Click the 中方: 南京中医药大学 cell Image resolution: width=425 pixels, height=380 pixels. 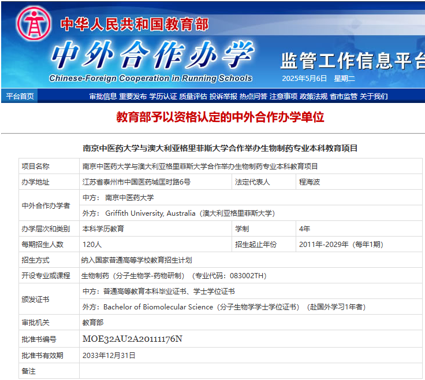click(x=251, y=198)
